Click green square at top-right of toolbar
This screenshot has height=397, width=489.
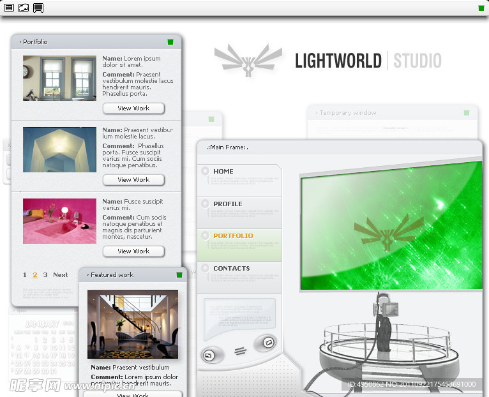[481, 8]
